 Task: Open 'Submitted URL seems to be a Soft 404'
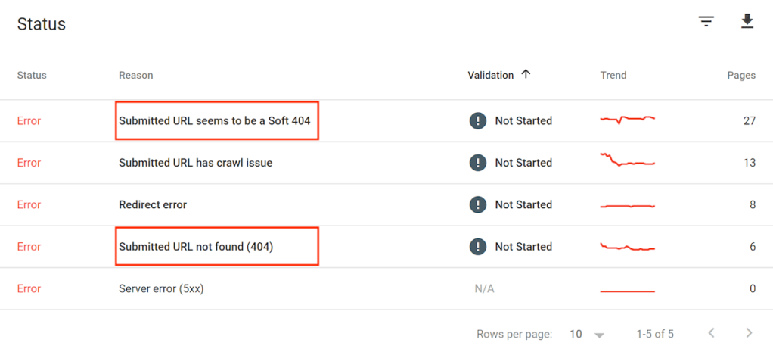[x=215, y=120]
